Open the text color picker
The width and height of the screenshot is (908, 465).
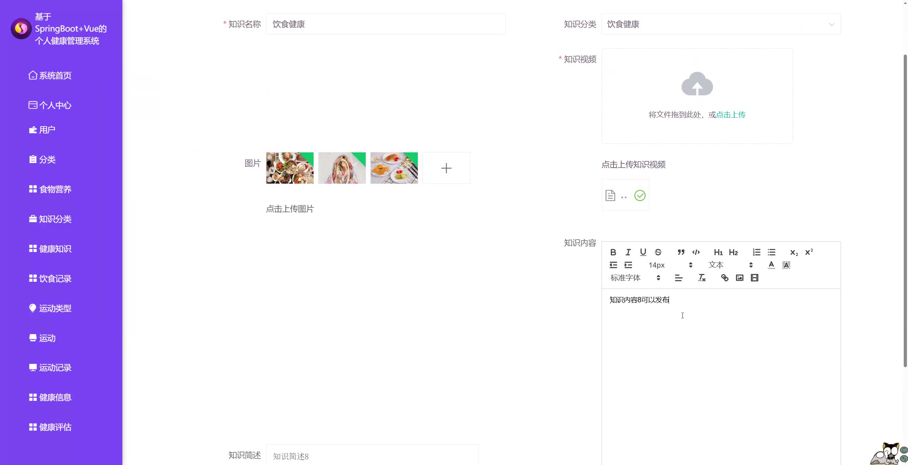tap(771, 265)
